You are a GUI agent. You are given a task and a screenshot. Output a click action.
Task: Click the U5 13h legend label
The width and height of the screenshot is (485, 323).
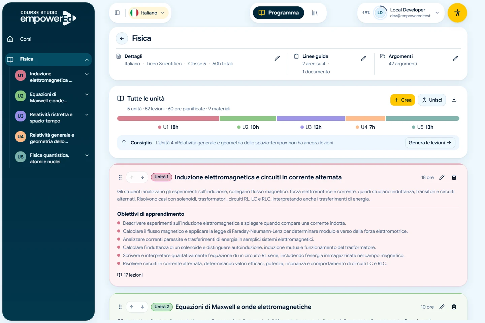(x=423, y=127)
